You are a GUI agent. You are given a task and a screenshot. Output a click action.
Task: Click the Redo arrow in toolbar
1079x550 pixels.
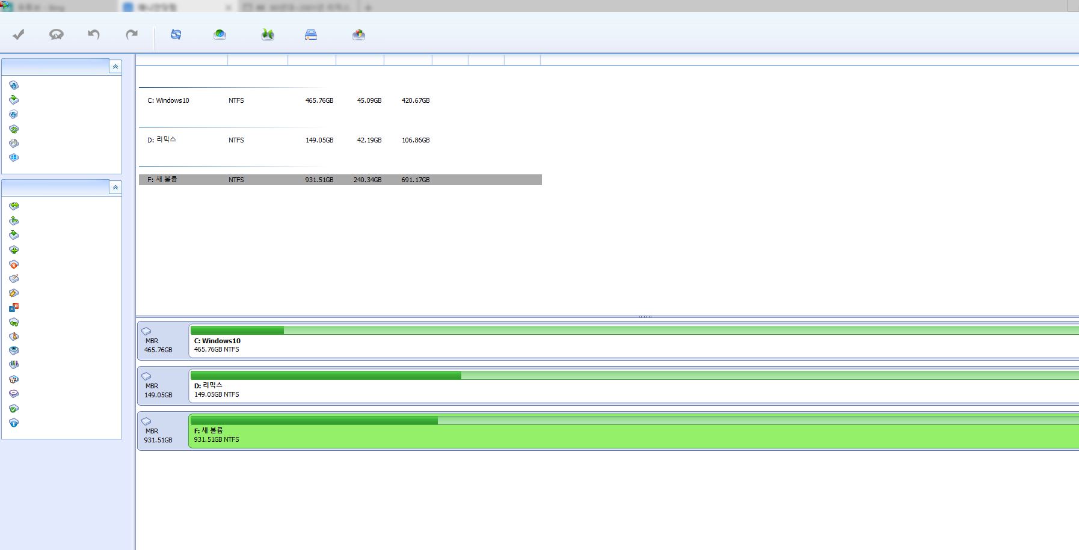click(x=132, y=34)
